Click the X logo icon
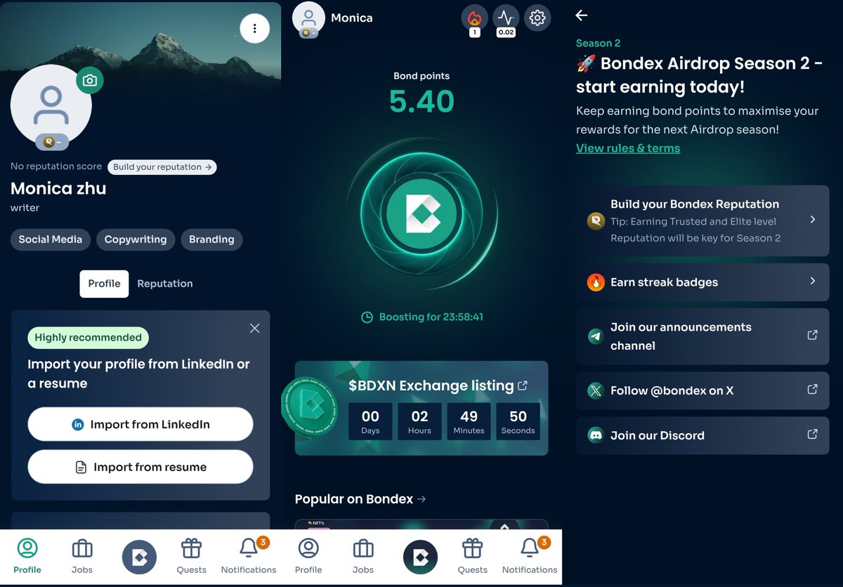Screen dimensions: 843x587 pos(596,390)
